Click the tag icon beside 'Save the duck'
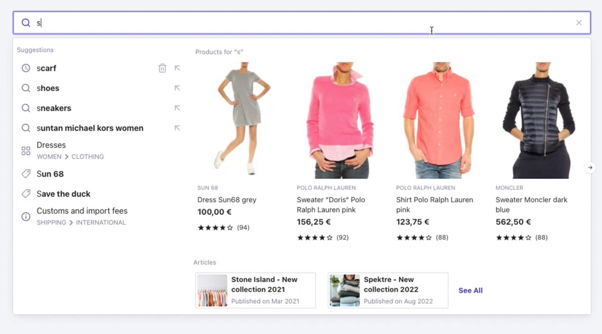Screen dimensions: 602x334 (x=26, y=194)
